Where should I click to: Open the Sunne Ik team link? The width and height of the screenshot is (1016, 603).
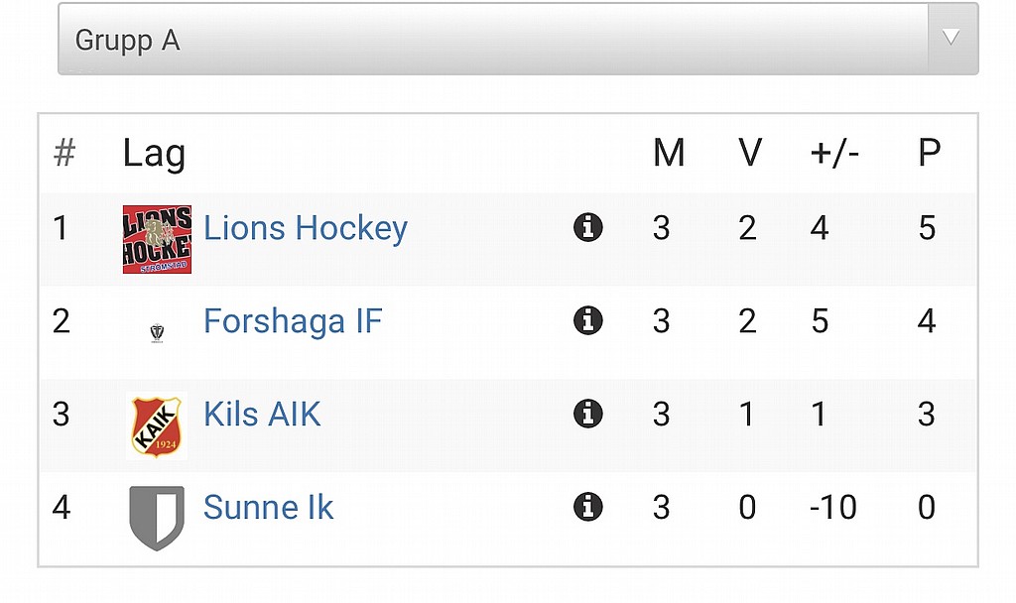pyautogui.click(x=268, y=507)
